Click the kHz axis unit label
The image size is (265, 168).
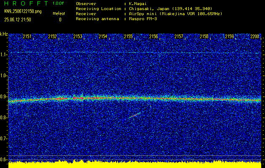4,34
